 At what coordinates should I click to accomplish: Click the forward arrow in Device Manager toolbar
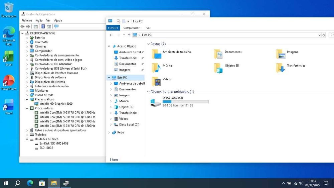[x=28, y=26]
